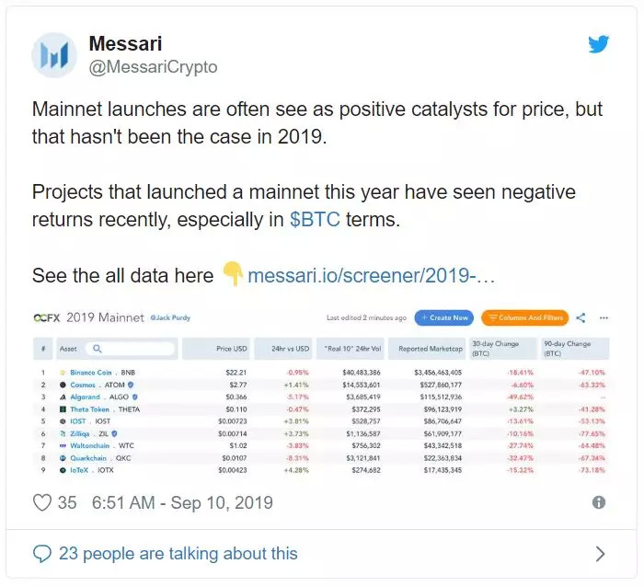Click the Twitter bird logo
This screenshot has width=644, height=587.
click(x=599, y=44)
